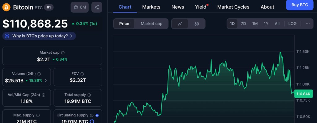Click the info icon beside Market cap
317x123 pixels.
click(63, 53)
